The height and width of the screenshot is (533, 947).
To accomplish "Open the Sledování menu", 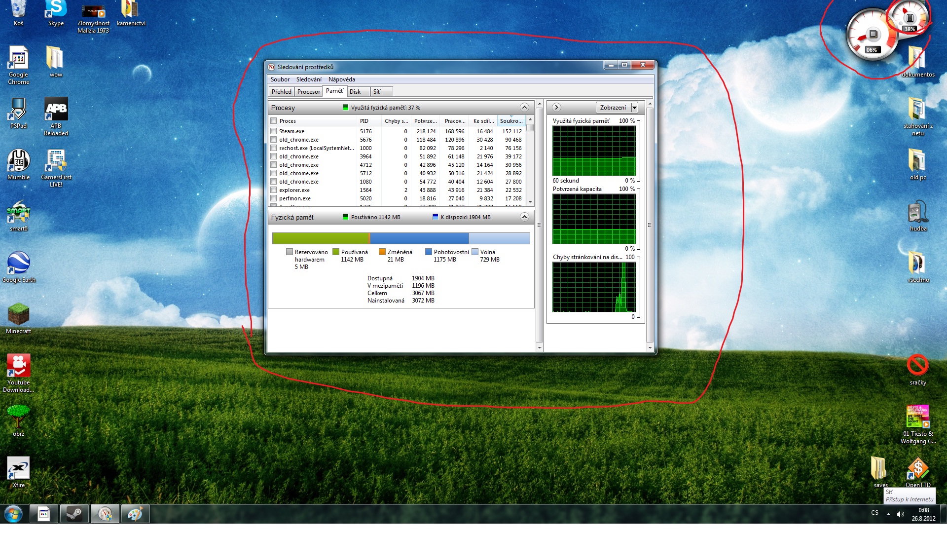I will [x=309, y=79].
